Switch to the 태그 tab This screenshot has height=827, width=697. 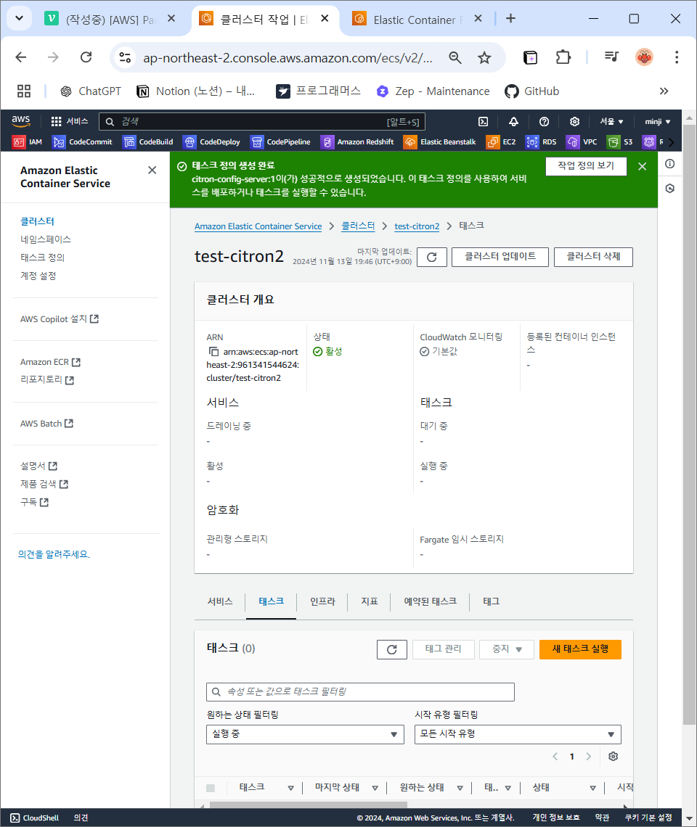[x=491, y=602]
